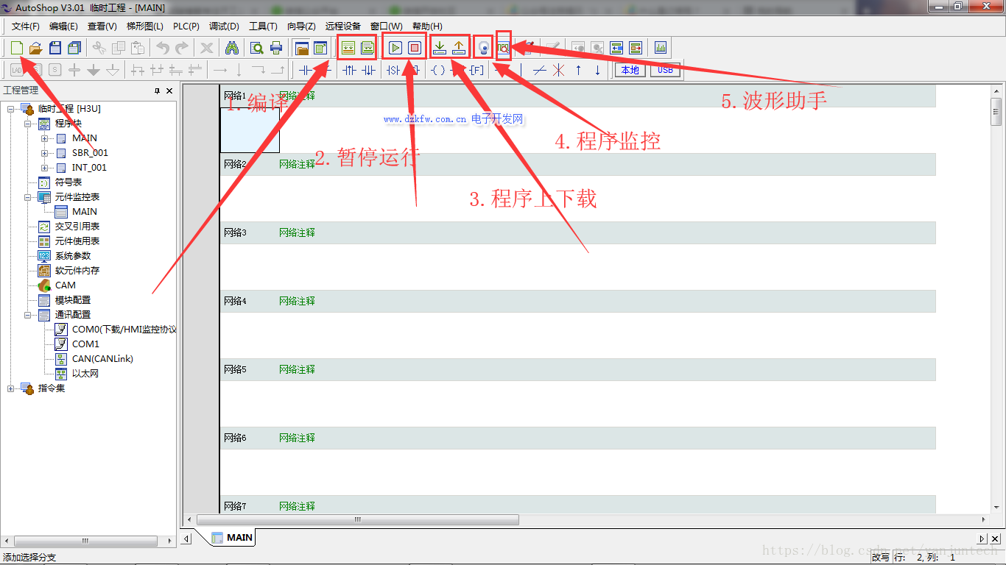Click the Upload program icon

459,48
